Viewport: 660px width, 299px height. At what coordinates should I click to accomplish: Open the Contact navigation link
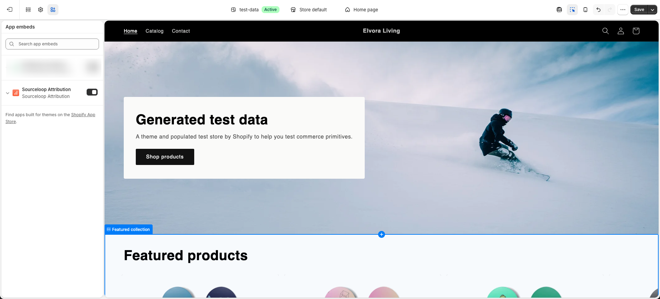(x=181, y=31)
